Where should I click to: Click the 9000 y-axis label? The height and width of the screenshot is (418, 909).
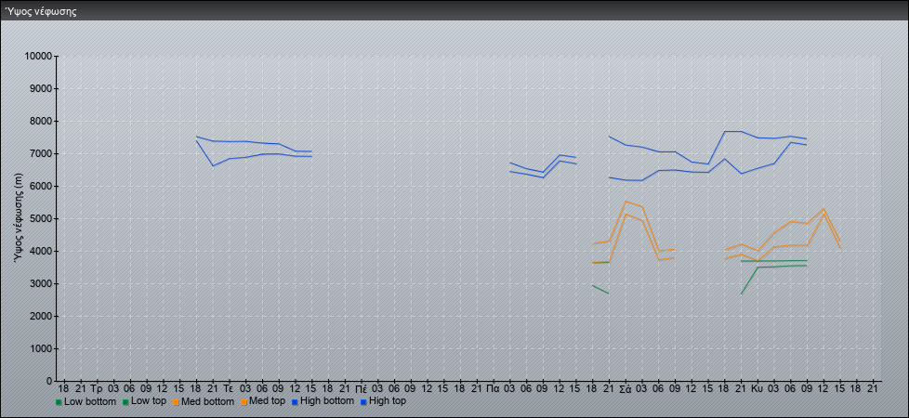tap(41, 88)
